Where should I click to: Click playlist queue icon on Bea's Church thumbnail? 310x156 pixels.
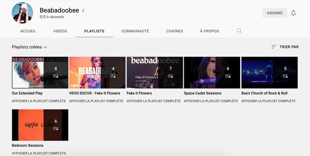point(285,76)
